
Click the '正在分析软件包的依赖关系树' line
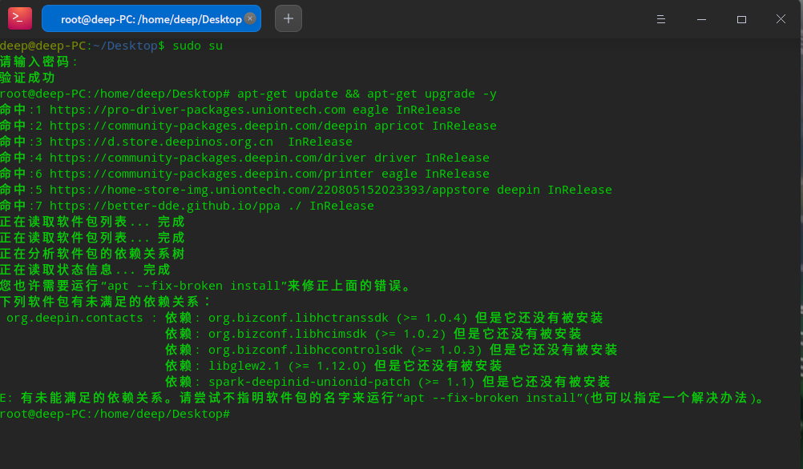[x=92, y=254]
